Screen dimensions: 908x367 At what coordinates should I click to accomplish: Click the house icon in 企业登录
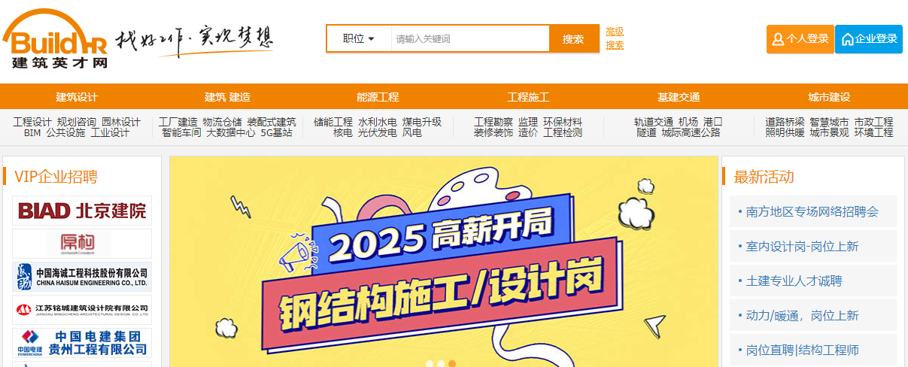(847, 39)
